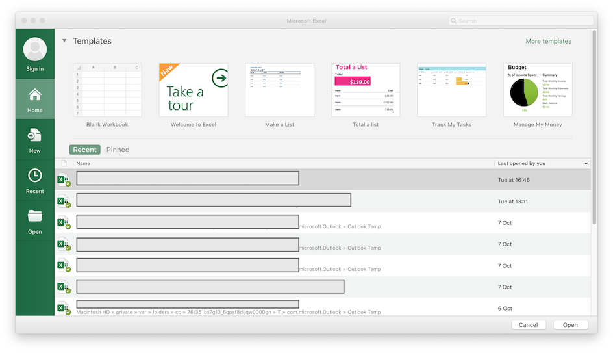
Task: Choose the Total a list template
Action: [x=366, y=95]
